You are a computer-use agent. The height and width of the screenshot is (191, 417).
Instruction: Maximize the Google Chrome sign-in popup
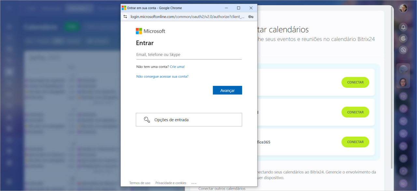[238, 8]
